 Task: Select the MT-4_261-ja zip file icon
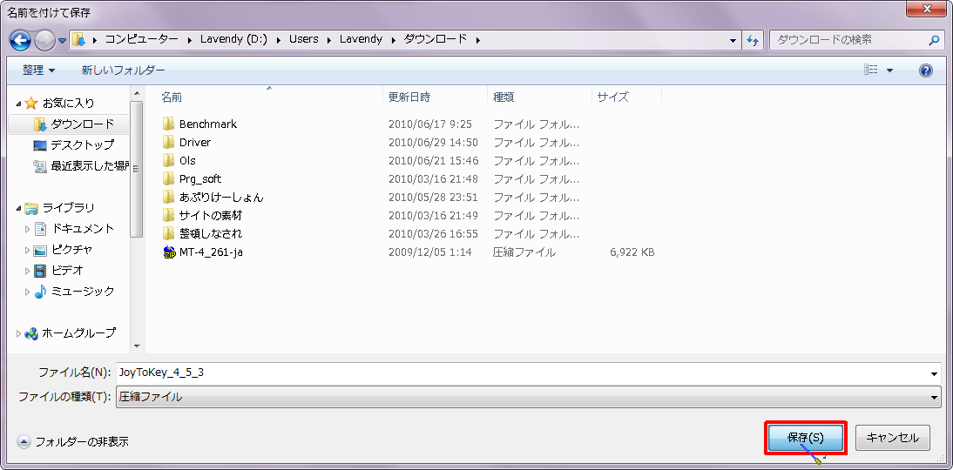pyautogui.click(x=169, y=252)
